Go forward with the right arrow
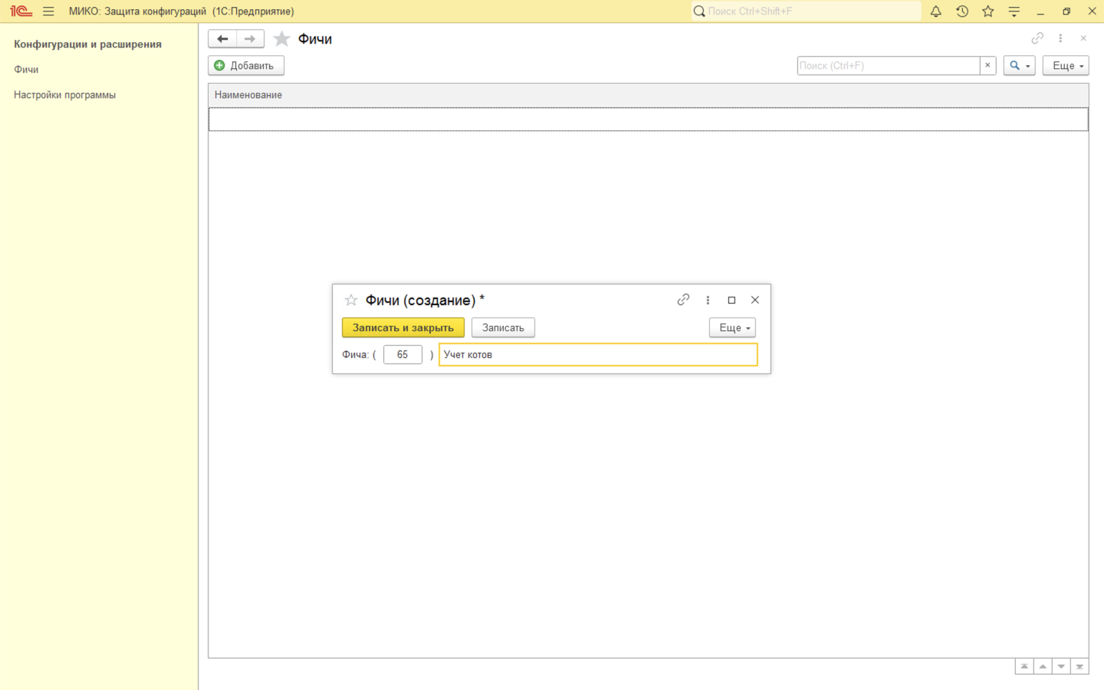 click(x=250, y=39)
